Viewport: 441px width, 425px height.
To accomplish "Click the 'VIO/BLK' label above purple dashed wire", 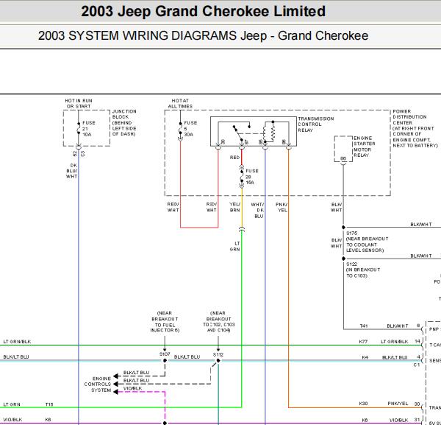I will [x=132, y=388].
